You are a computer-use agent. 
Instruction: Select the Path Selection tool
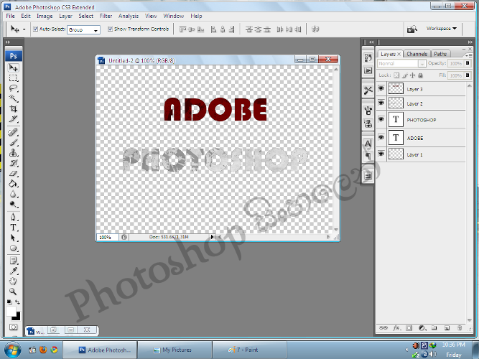point(14,238)
